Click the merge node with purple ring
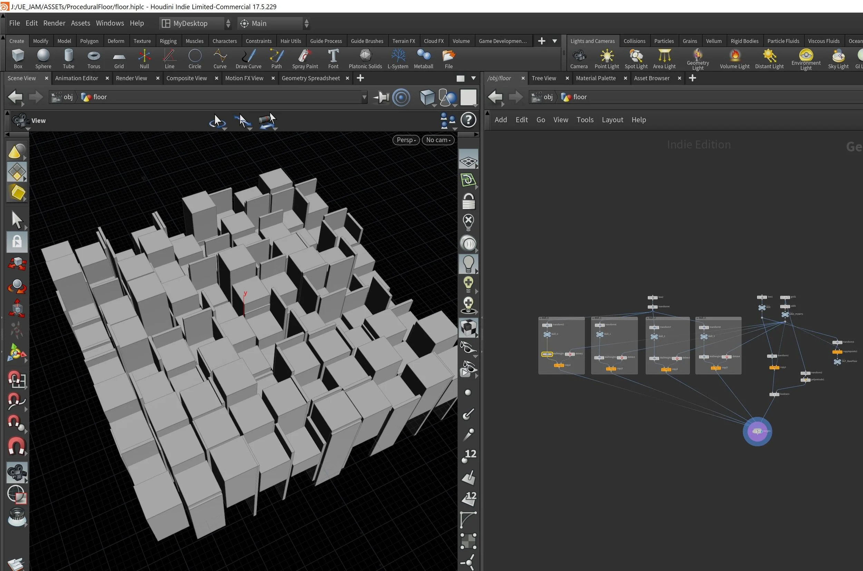Viewport: 863px width, 571px height. (757, 431)
